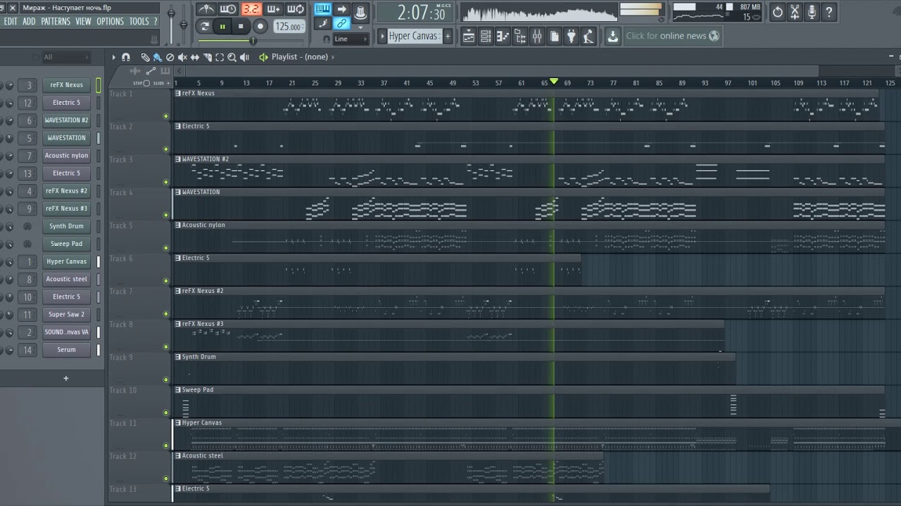901x506 pixels.
Task: Mute Track 12 Acoustic steel green light
Action: click(166, 479)
